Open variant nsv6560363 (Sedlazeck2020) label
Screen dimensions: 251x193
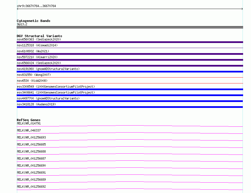click(x=39, y=39)
